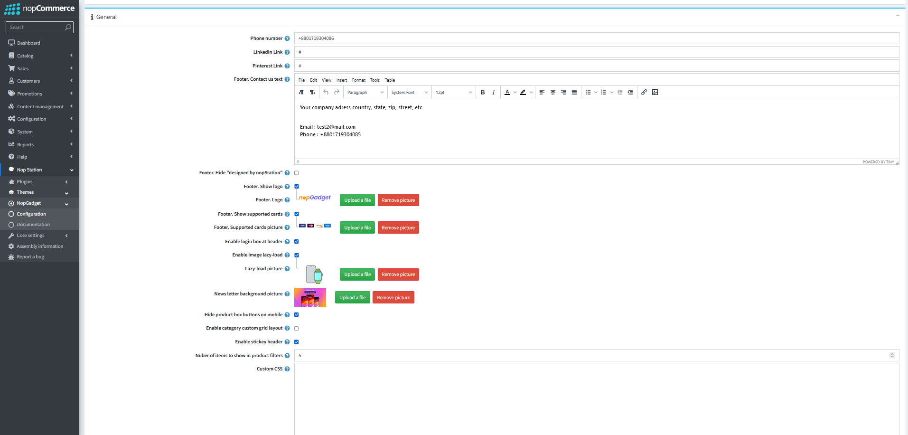Toggle Hide product box buttons on mobile
908x435 pixels.
(x=297, y=315)
